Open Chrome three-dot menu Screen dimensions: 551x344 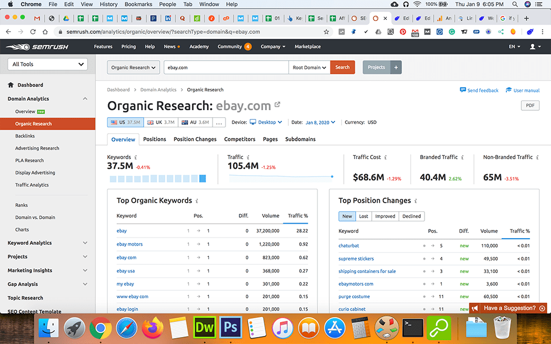tap(542, 32)
